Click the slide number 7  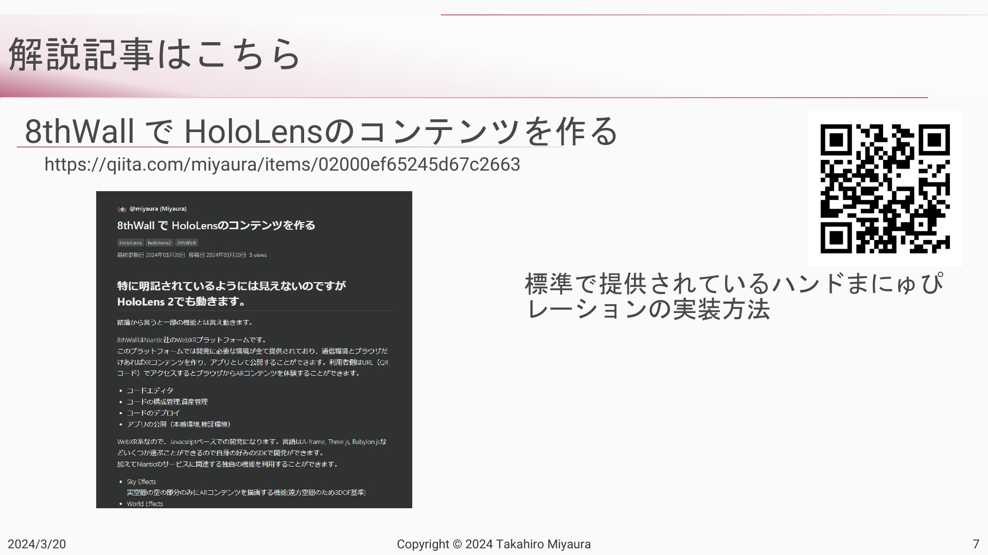(x=976, y=544)
